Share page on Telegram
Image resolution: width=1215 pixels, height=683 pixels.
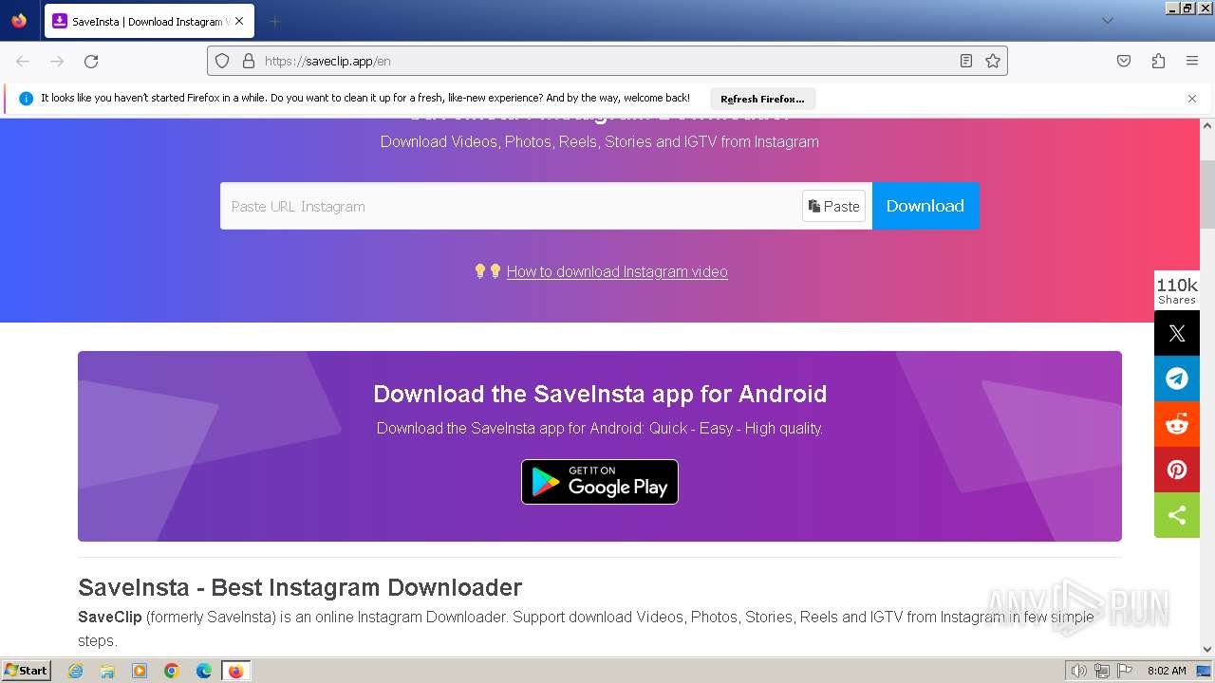[1177, 378]
